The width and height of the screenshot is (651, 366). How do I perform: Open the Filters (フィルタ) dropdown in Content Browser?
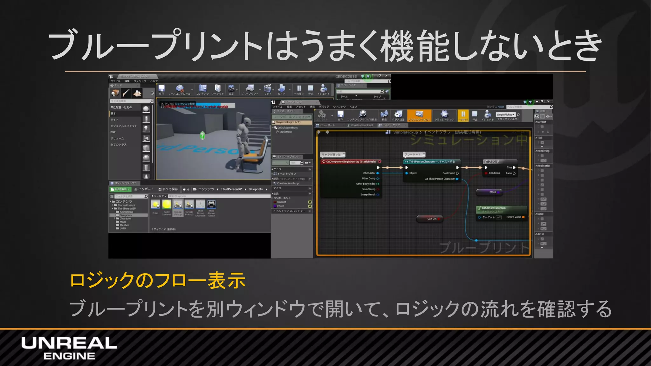pyautogui.click(x=159, y=196)
